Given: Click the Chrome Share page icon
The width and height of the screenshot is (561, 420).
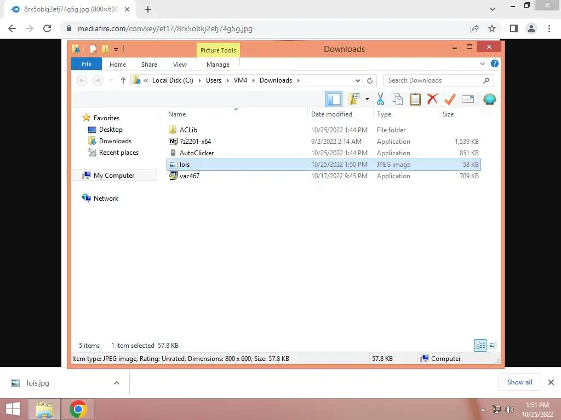Looking at the screenshot, I should click(474, 28).
